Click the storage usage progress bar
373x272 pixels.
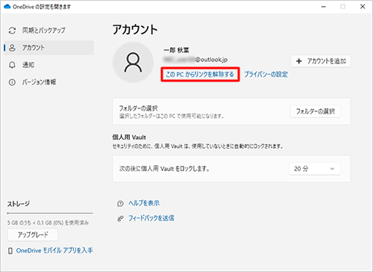[x=50, y=213]
